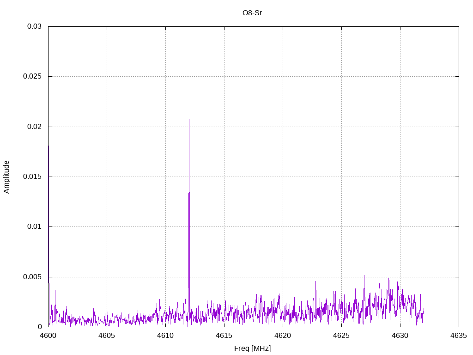The width and height of the screenshot is (473, 355).
Task: Click y-axis tick label 0.015
Action: [x=32, y=177]
